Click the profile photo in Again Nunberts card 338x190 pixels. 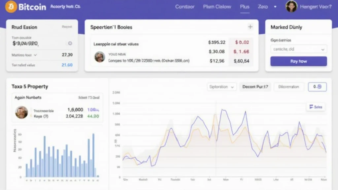point(21,112)
